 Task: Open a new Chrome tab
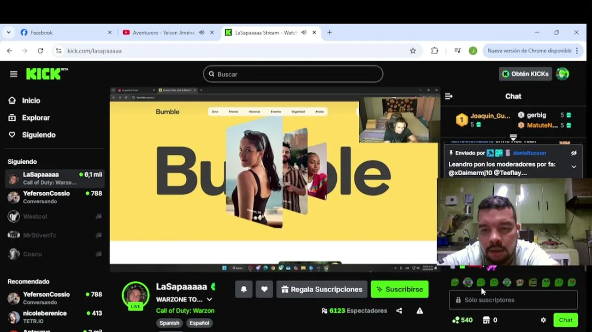[x=329, y=33]
